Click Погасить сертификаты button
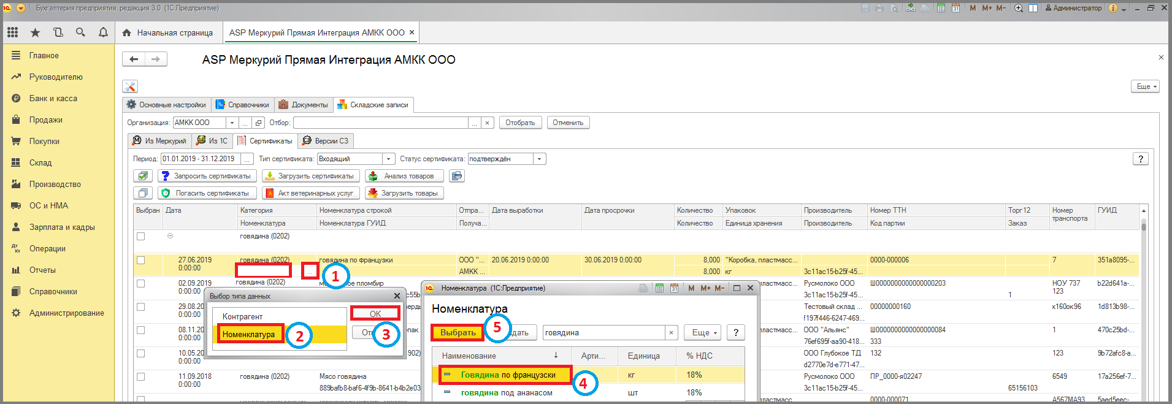 (207, 193)
